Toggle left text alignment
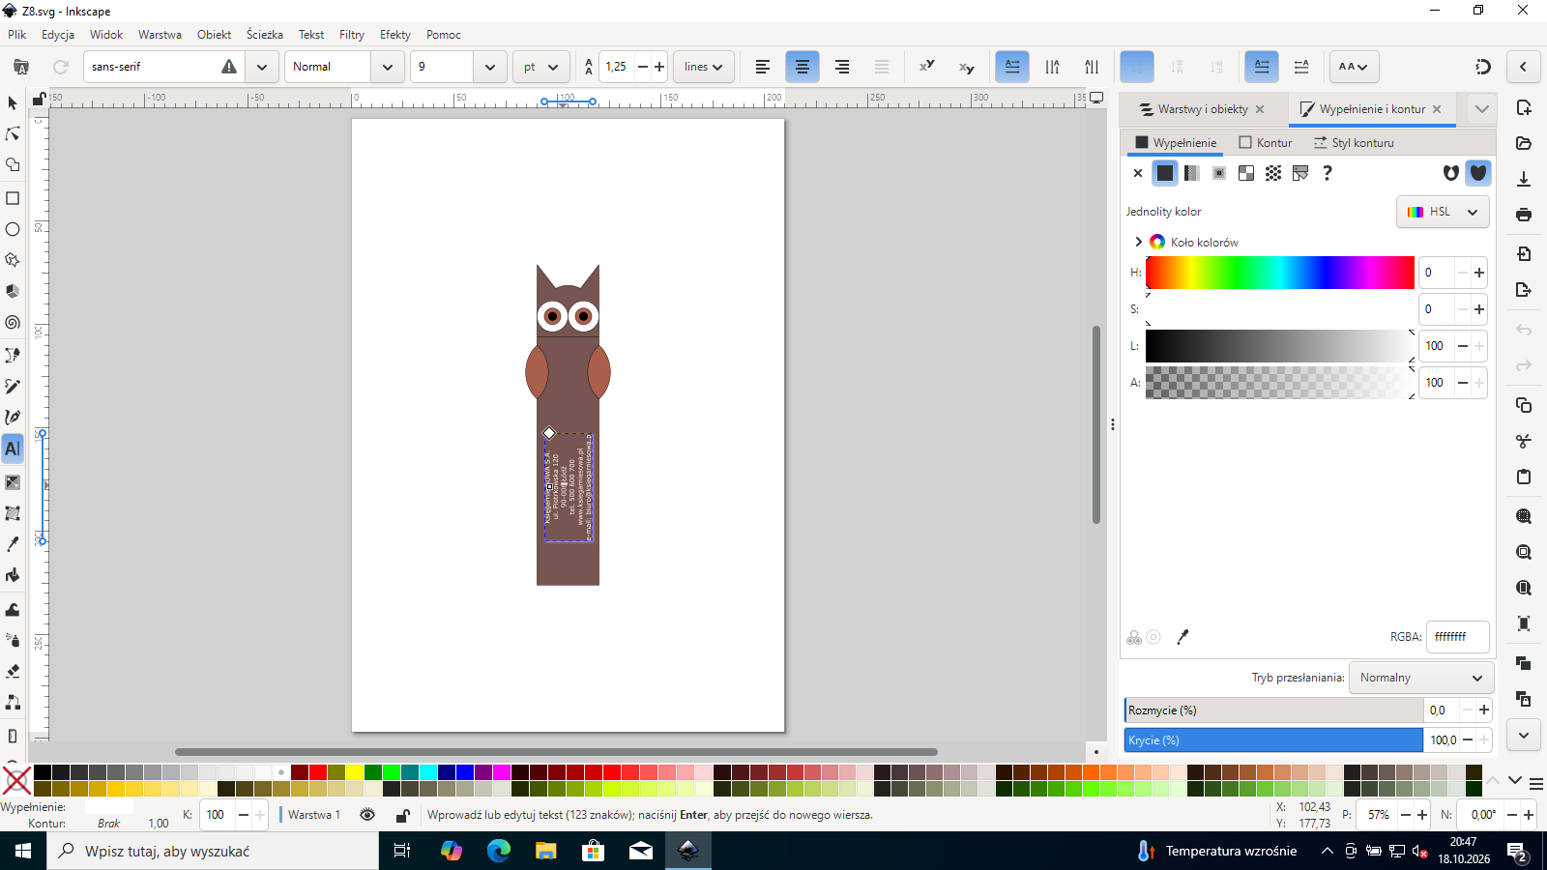This screenshot has width=1547, height=870. (763, 67)
